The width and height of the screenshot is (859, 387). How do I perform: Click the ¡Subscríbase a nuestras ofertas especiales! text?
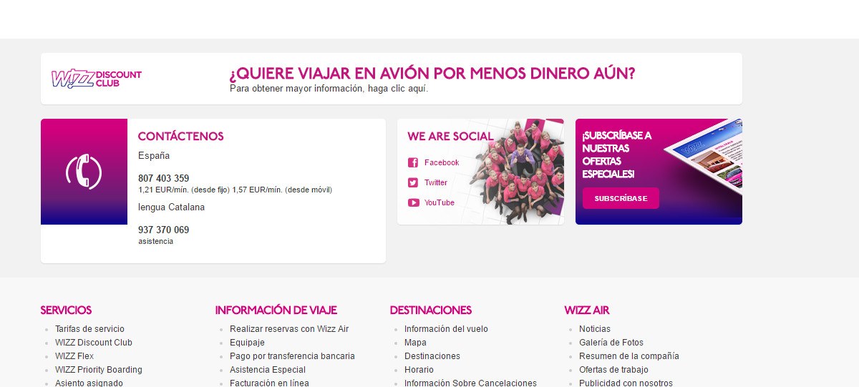(617, 155)
